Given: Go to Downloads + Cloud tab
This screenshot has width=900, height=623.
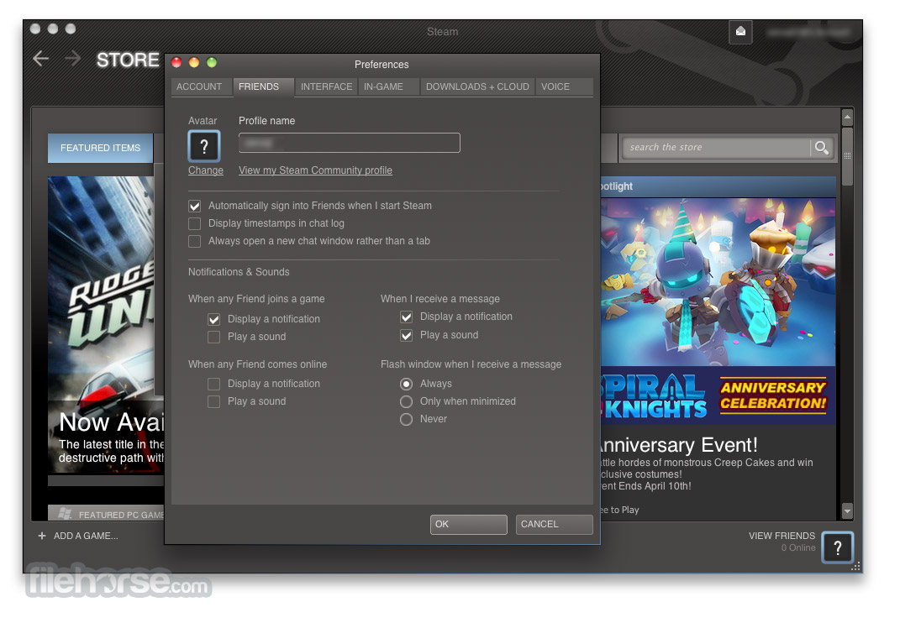Looking at the screenshot, I should click(477, 86).
